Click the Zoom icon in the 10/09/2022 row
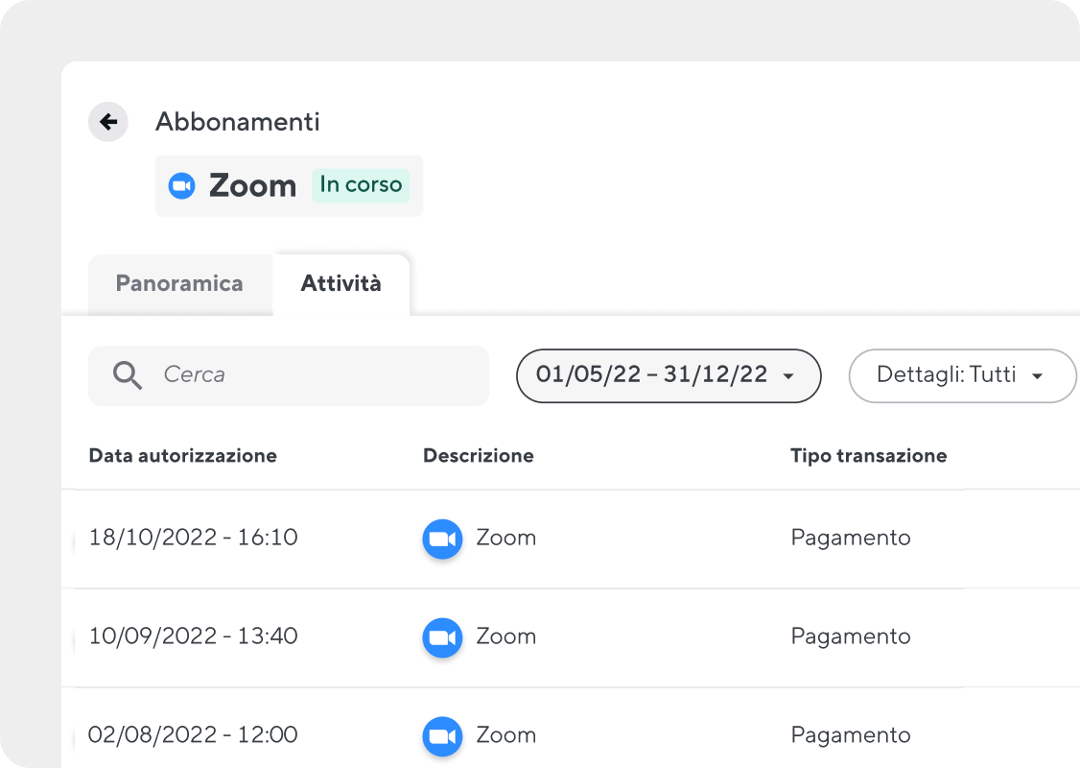1080x768 pixels. pos(442,637)
